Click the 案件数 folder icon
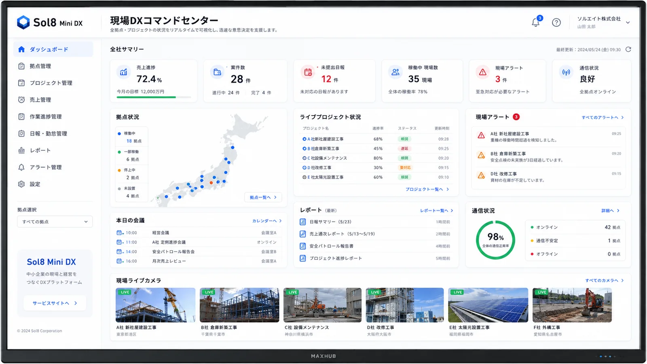647x364 pixels. [x=217, y=72]
